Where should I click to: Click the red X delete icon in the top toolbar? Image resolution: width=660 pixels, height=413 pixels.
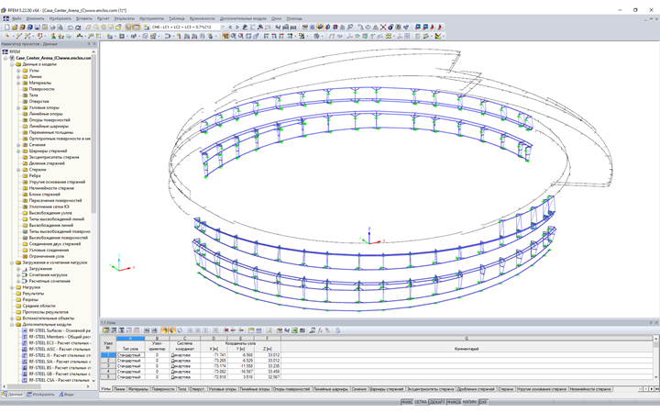coord(383,27)
